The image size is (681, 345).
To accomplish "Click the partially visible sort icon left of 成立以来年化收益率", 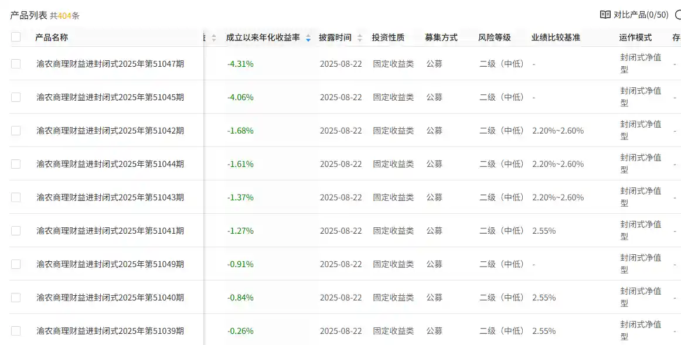I will click(214, 36).
